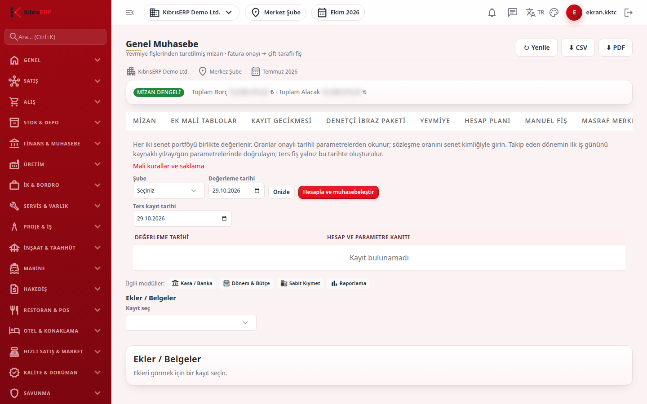Open Finans & Muhasebe bank icon
Viewport: 647px width, 404px height.
click(x=14, y=144)
